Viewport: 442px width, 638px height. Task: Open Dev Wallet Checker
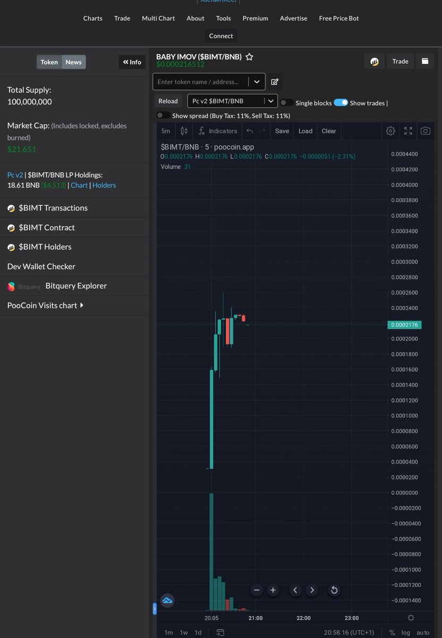click(x=41, y=266)
